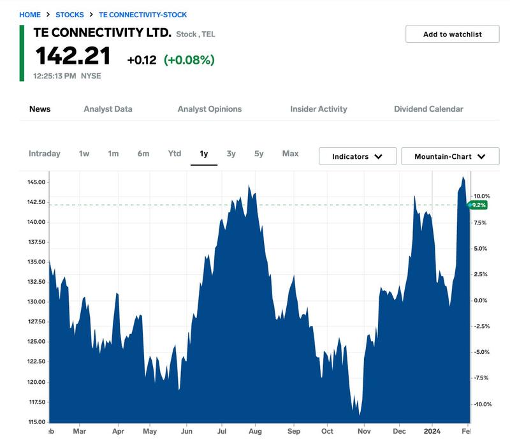Viewport: 510px width, 447px height.
Task: Click the 9.2% current value marker
Action: 477,205
